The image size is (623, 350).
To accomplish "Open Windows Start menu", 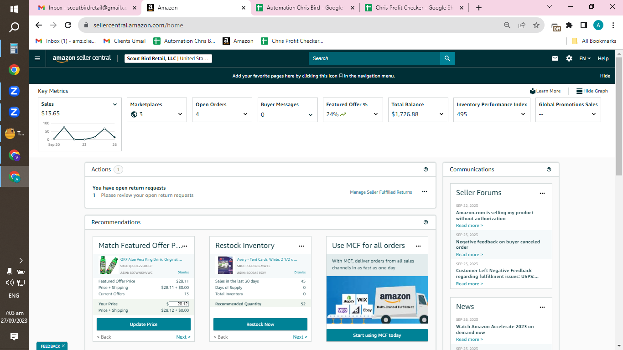I will (x=14, y=9).
